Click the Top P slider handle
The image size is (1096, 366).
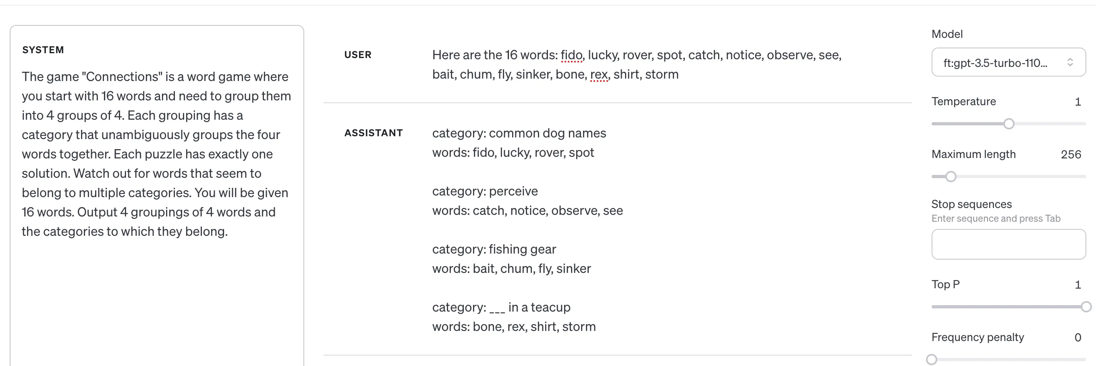1086,307
